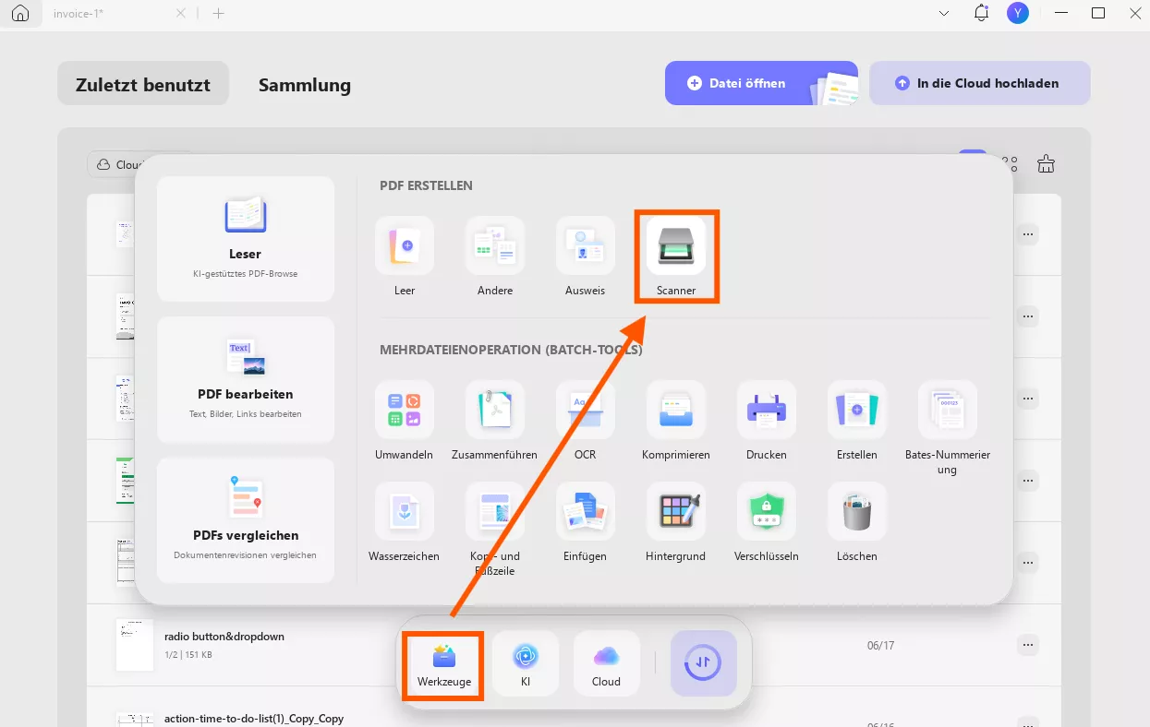Launch the Zusammenführen merge tool
Viewport: 1150px width, 727px height.
(495, 421)
